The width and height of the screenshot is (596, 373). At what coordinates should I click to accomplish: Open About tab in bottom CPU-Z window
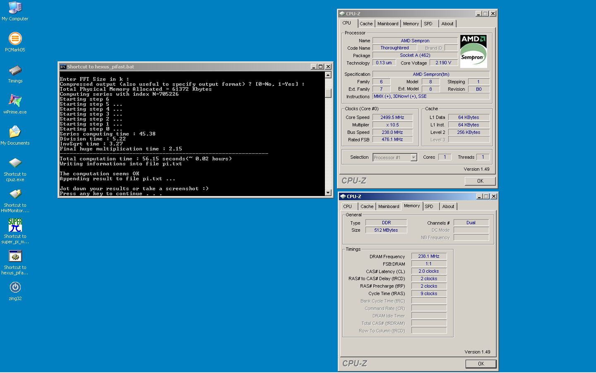[x=448, y=206]
